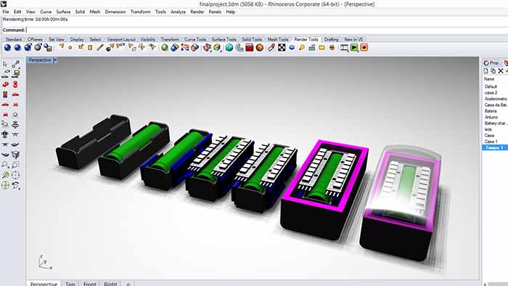Switch to the Drafting toolbar tab
508x286 pixels.
click(x=331, y=39)
